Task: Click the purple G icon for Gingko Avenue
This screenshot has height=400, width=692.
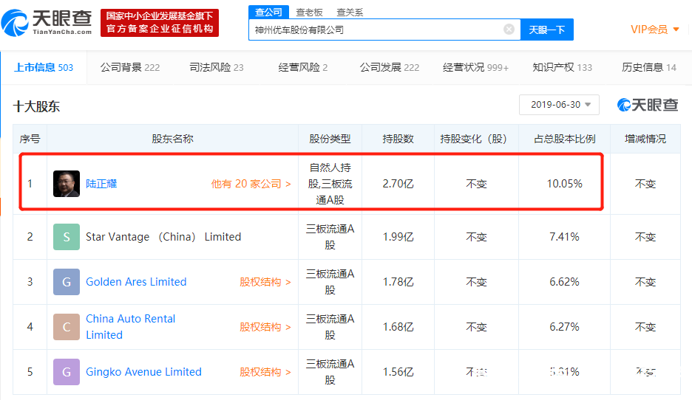Action: [67, 372]
